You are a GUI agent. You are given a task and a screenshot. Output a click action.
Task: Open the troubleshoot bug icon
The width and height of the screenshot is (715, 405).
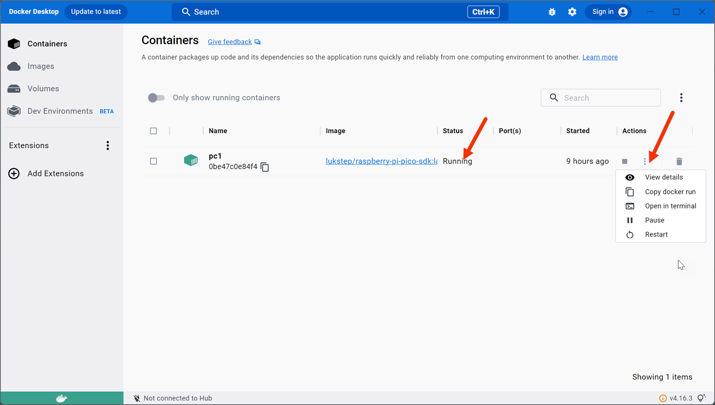(x=552, y=12)
